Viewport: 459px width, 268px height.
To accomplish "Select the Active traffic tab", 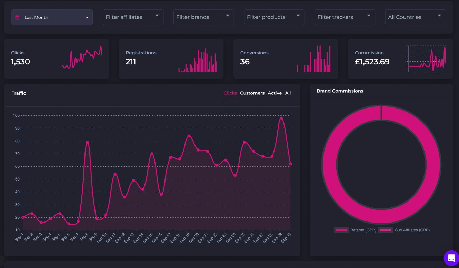I will click(275, 93).
